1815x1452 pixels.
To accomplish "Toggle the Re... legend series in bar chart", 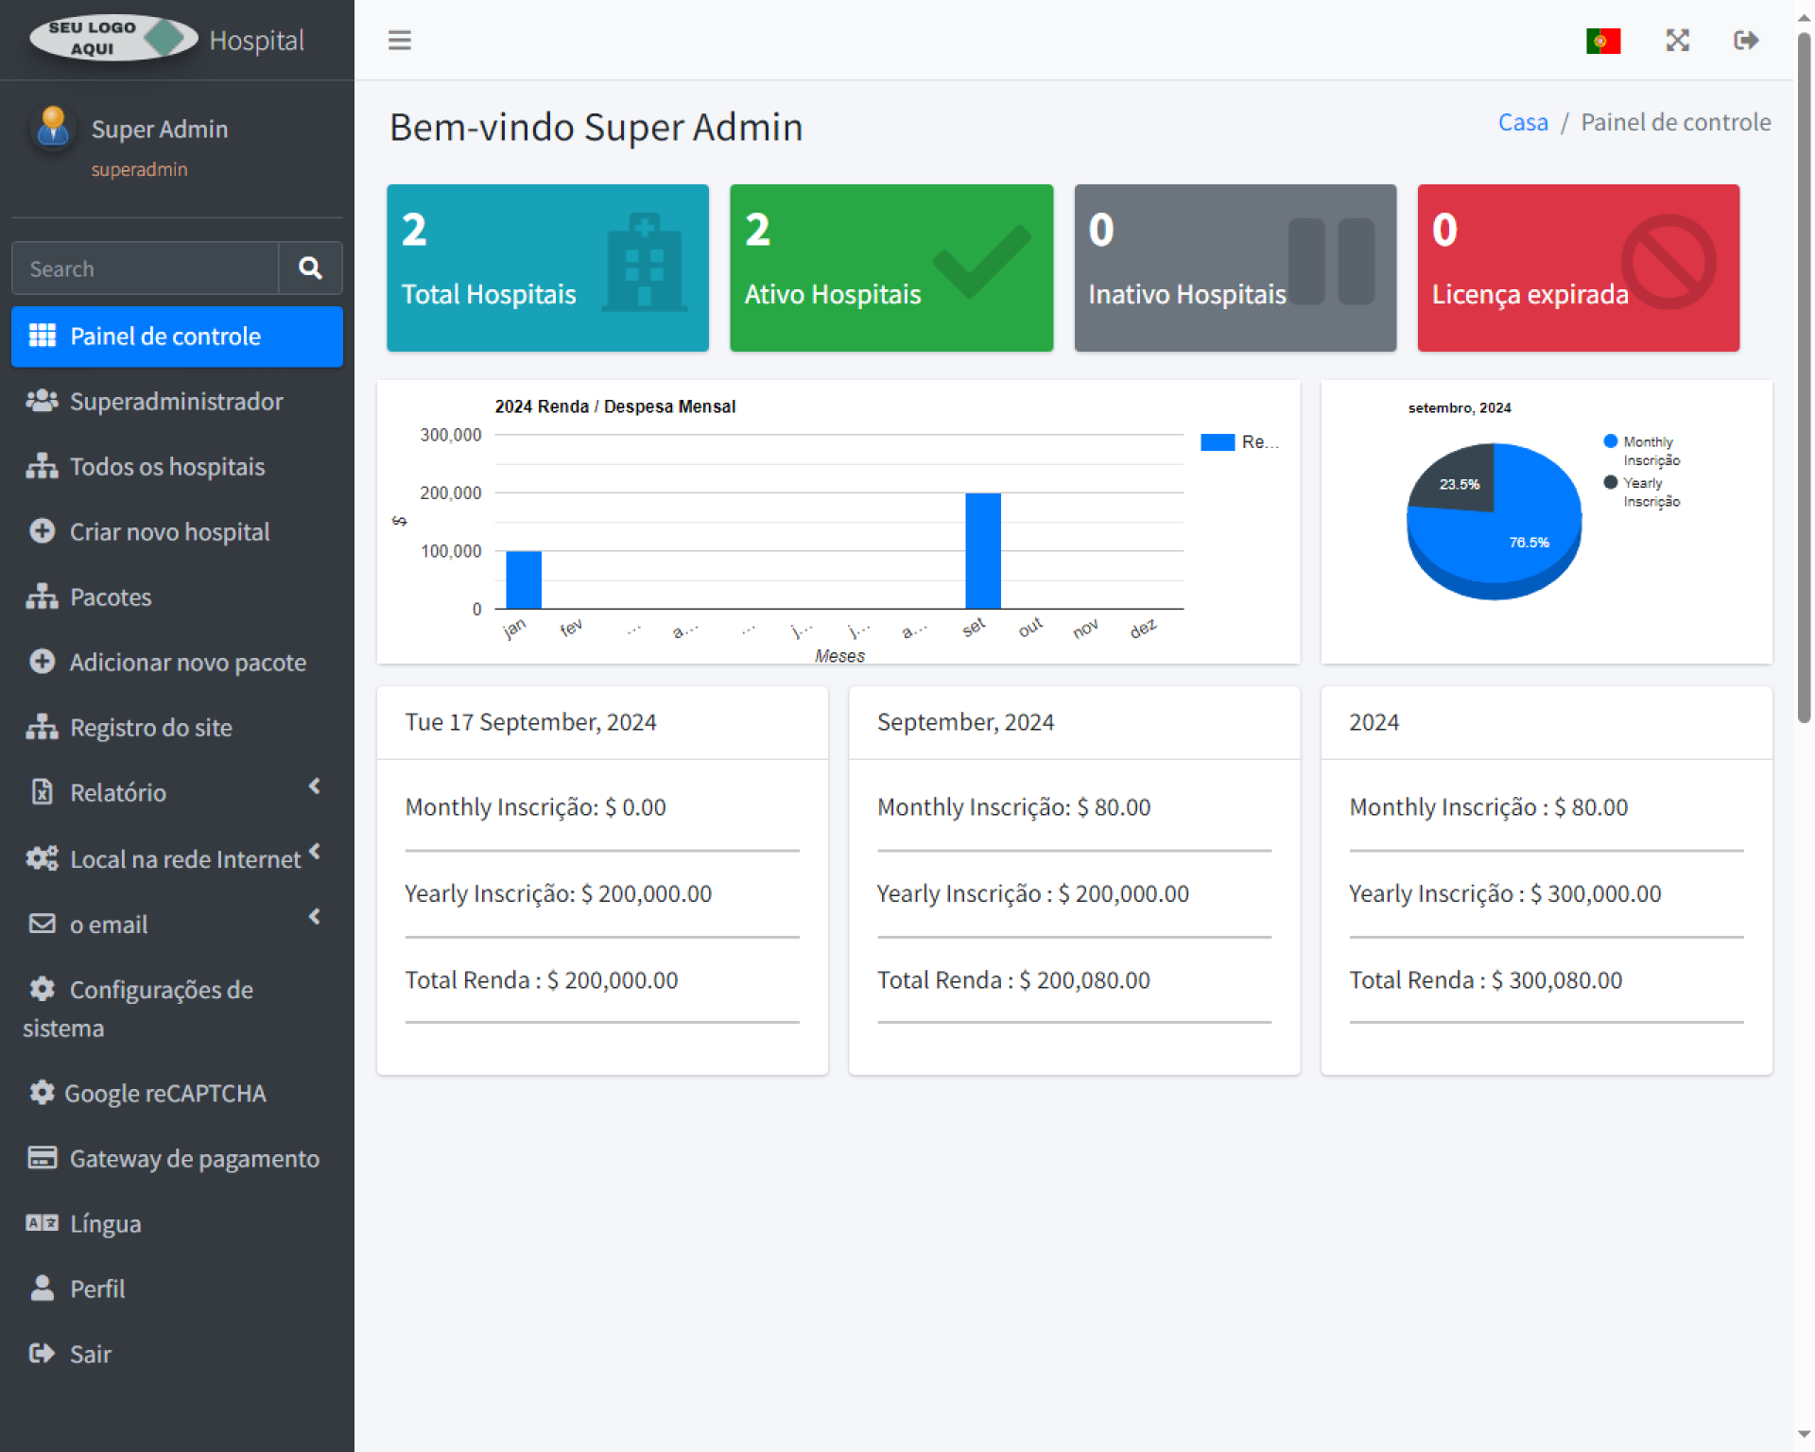I will point(1238,442).
